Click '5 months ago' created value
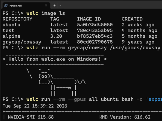 coord(139,36)
